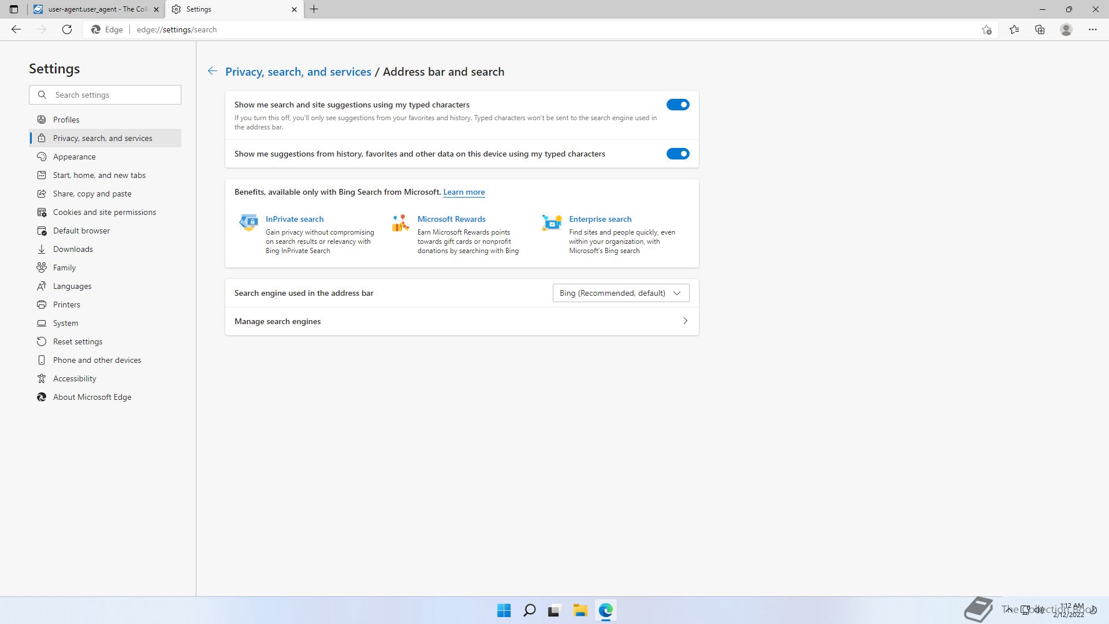Screen dimensions: 1109x624
Task: Click the browser back arrow button
Action: [16, 29]
